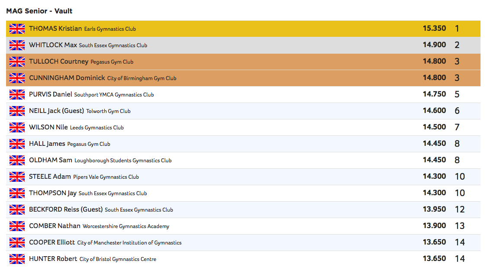
Task: Open BECKFORD Reiss (Guest) entry
Action: point(66,209)
